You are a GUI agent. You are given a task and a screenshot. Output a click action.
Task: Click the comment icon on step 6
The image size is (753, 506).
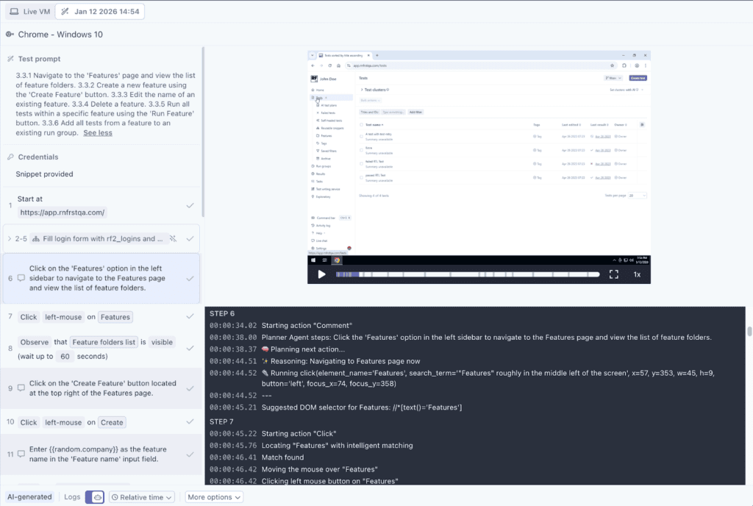click(x=21, y=279)
